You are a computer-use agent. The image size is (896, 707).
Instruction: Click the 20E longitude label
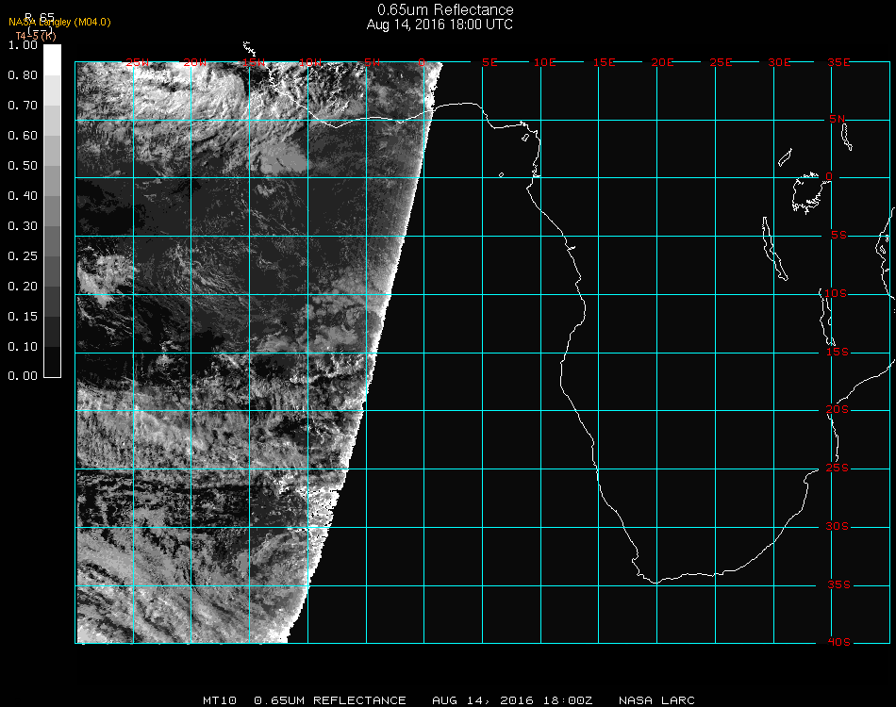coord(662,62)
